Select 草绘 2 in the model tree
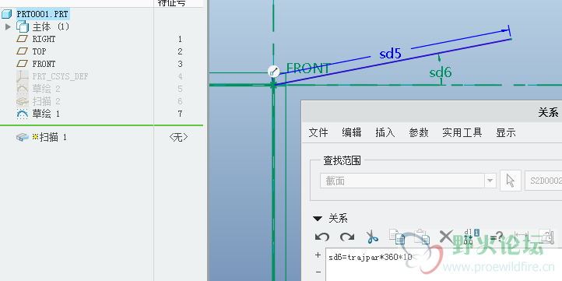The image size is (562, 281). point(46,89)
